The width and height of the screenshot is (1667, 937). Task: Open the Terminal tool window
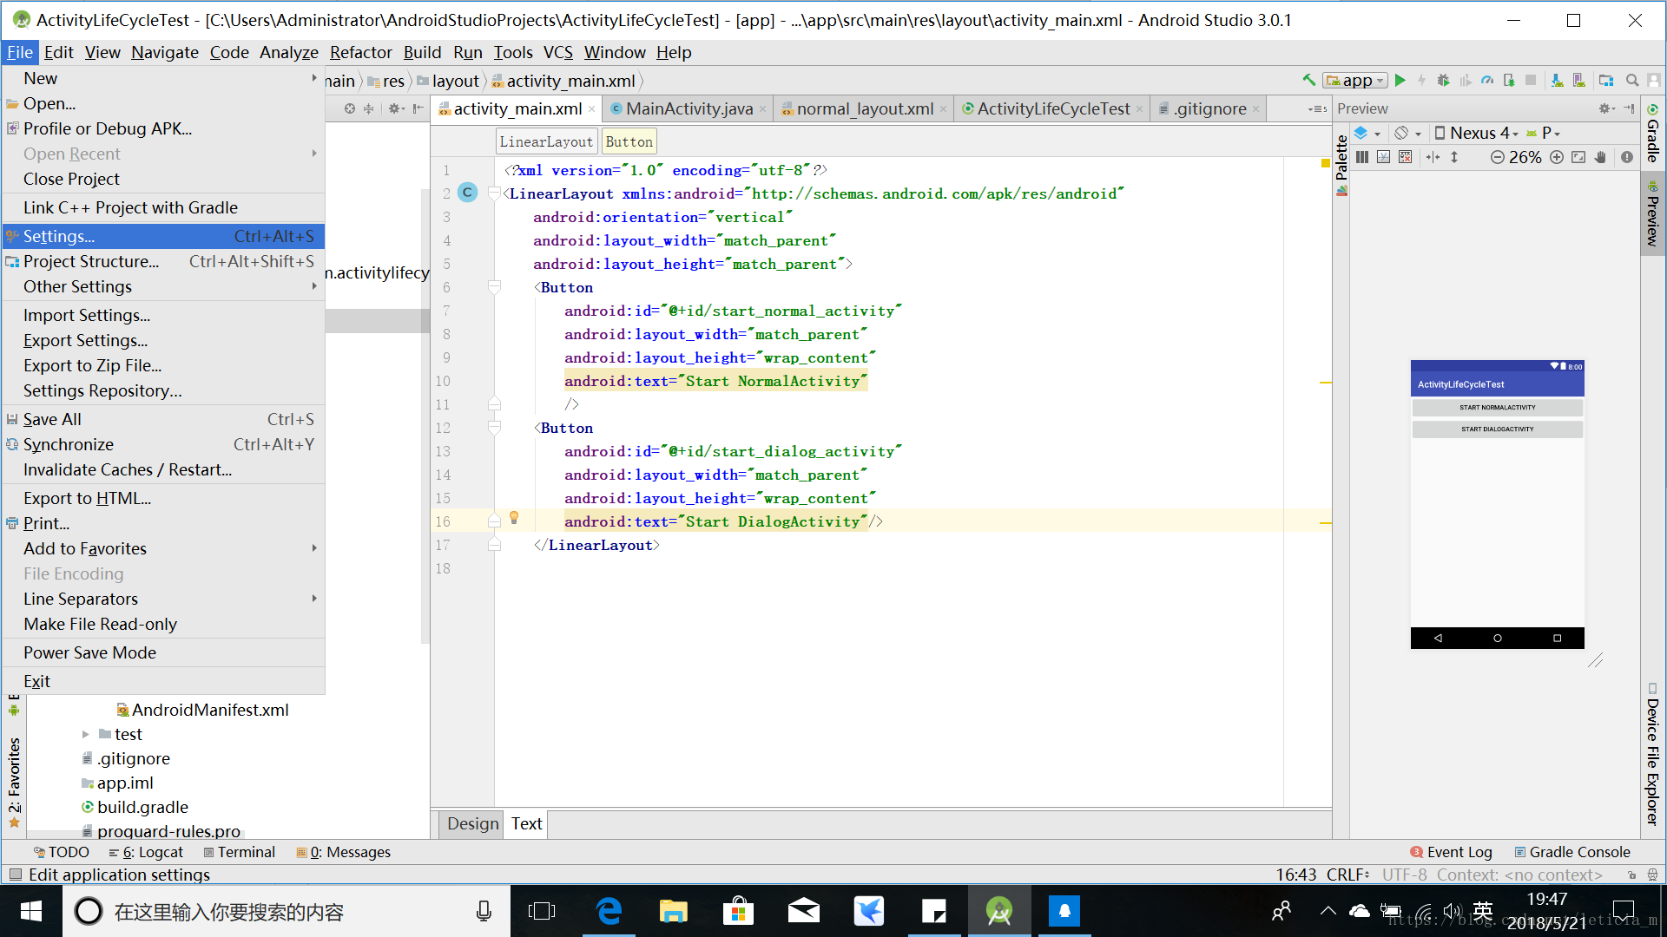pos(239,852)
